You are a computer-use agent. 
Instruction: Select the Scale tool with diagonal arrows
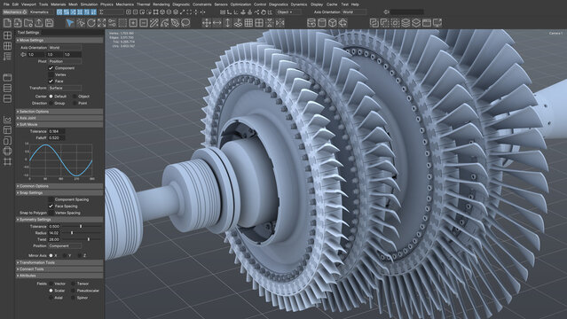click(x=102, y=23)
